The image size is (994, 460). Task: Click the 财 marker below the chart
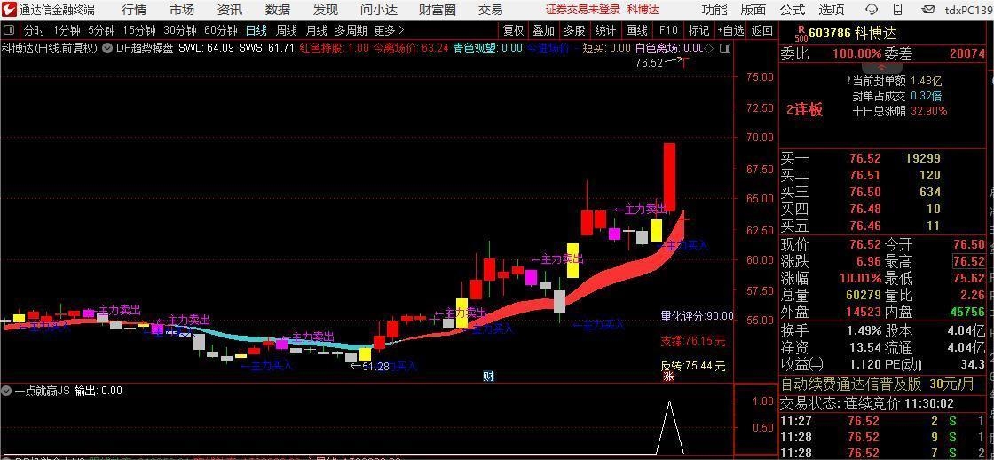tap(488, 377)
